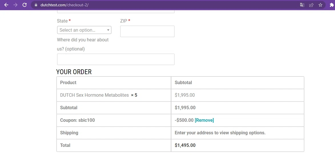Select the 'ZIP' field label
335x158 pixels.
[124, 21]
